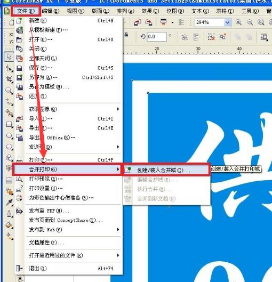Open the 版面 (Layout) menu
Viewport: 272px width, 282px height.
coord(100,11)
